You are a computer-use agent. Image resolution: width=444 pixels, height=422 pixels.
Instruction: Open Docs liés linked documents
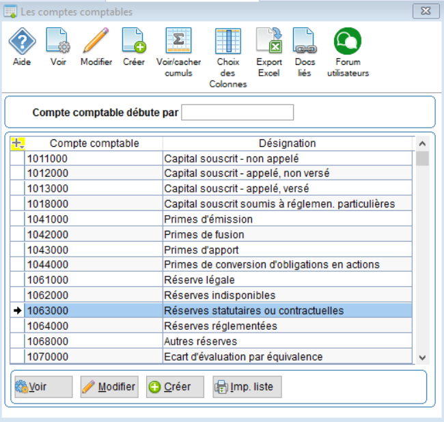tap(305, 42)
